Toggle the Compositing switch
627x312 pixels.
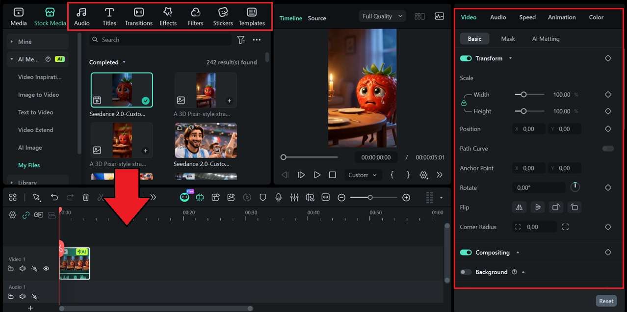[466, 253]
